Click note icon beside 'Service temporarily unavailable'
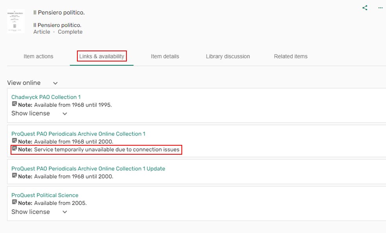The image size is (386, 233). (14, 148)
